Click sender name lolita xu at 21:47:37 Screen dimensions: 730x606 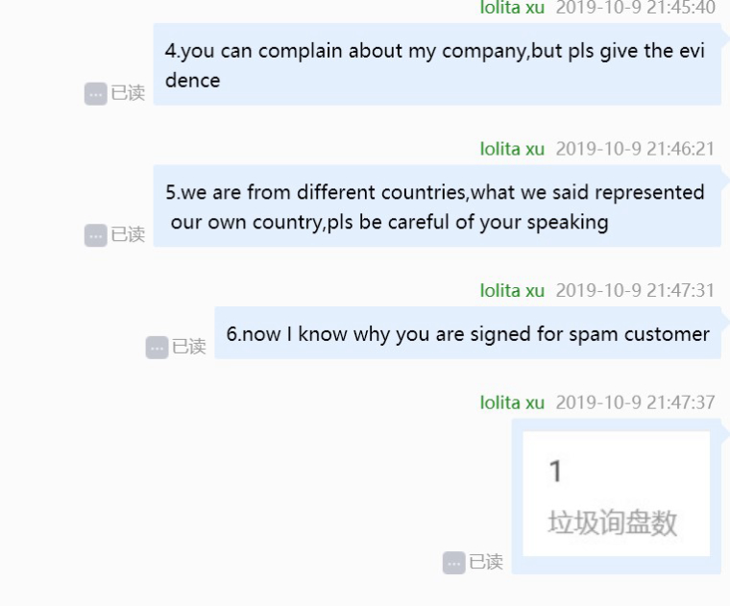[x=512, y=402]
